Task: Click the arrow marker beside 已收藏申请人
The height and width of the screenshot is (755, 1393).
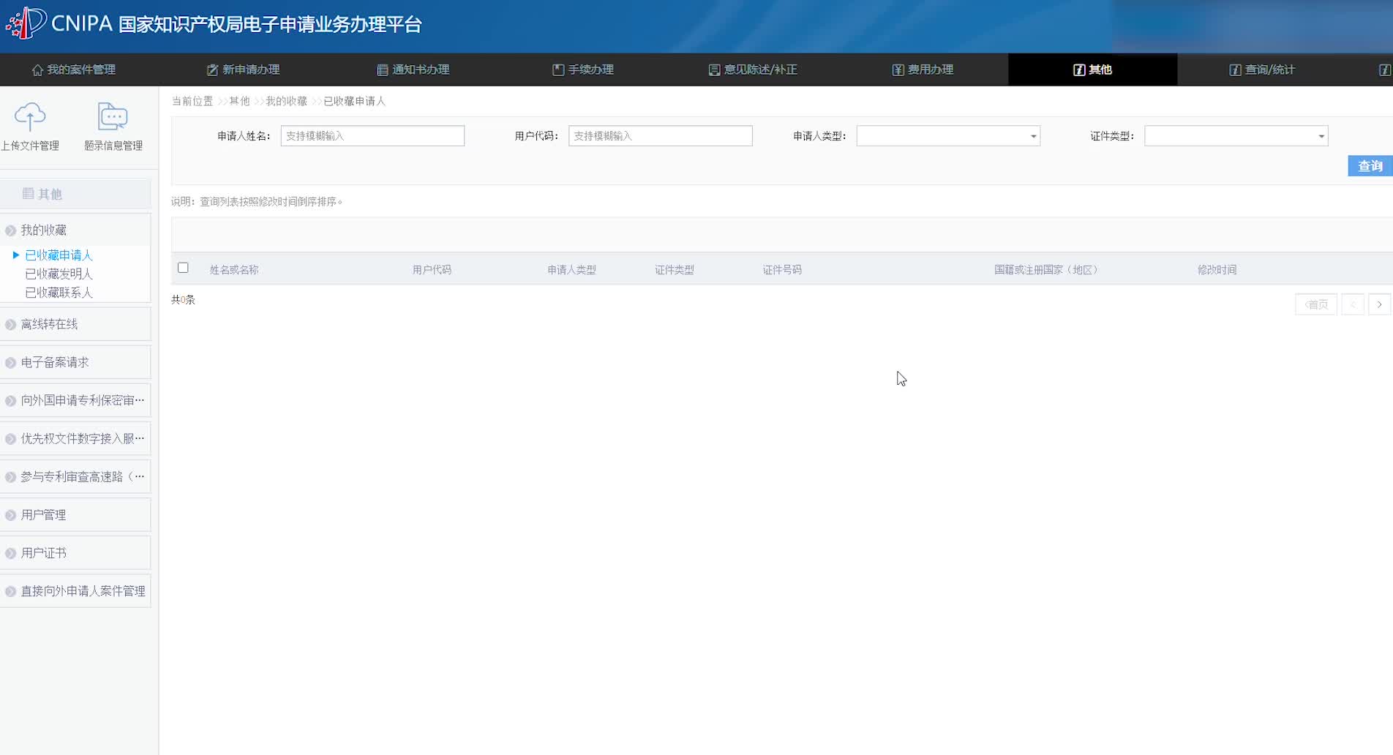Action: (x=16, y=255)
